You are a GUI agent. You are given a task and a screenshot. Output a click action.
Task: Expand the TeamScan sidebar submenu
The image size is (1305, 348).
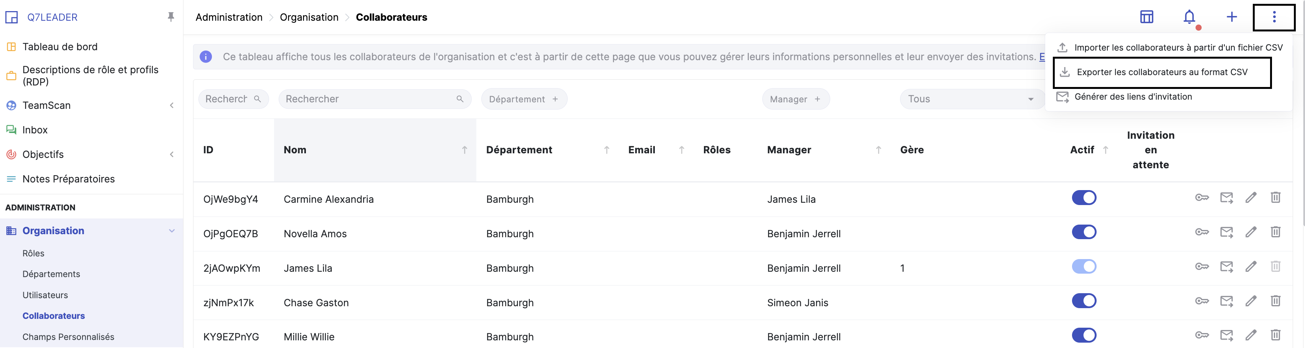point(172,106)
